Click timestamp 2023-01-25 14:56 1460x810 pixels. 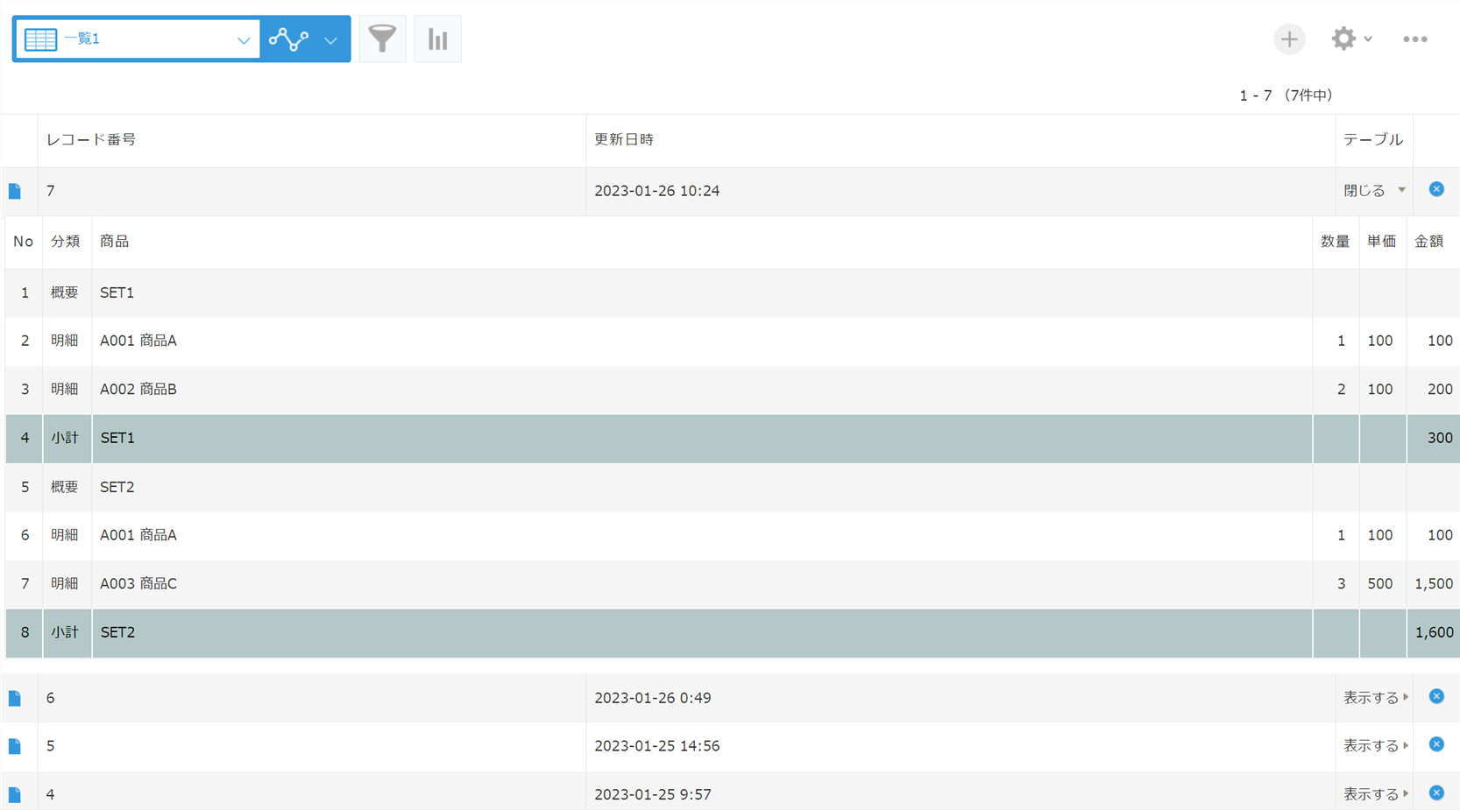[657, 746]
